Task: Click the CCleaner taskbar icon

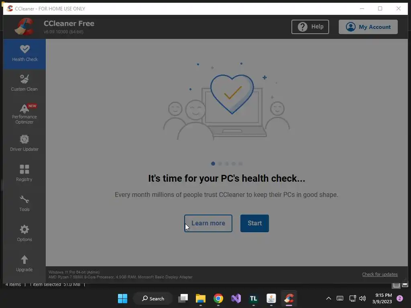Action: pos(289,298)
